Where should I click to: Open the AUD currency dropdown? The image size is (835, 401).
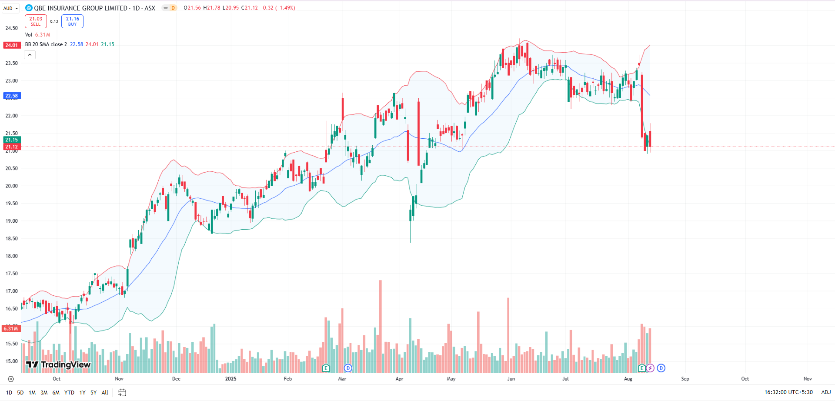tap(11, 8)
